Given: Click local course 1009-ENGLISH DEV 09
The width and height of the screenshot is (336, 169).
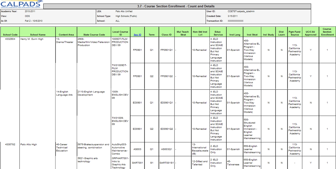Looking at the screenshot, I should [x=120, y=95].
